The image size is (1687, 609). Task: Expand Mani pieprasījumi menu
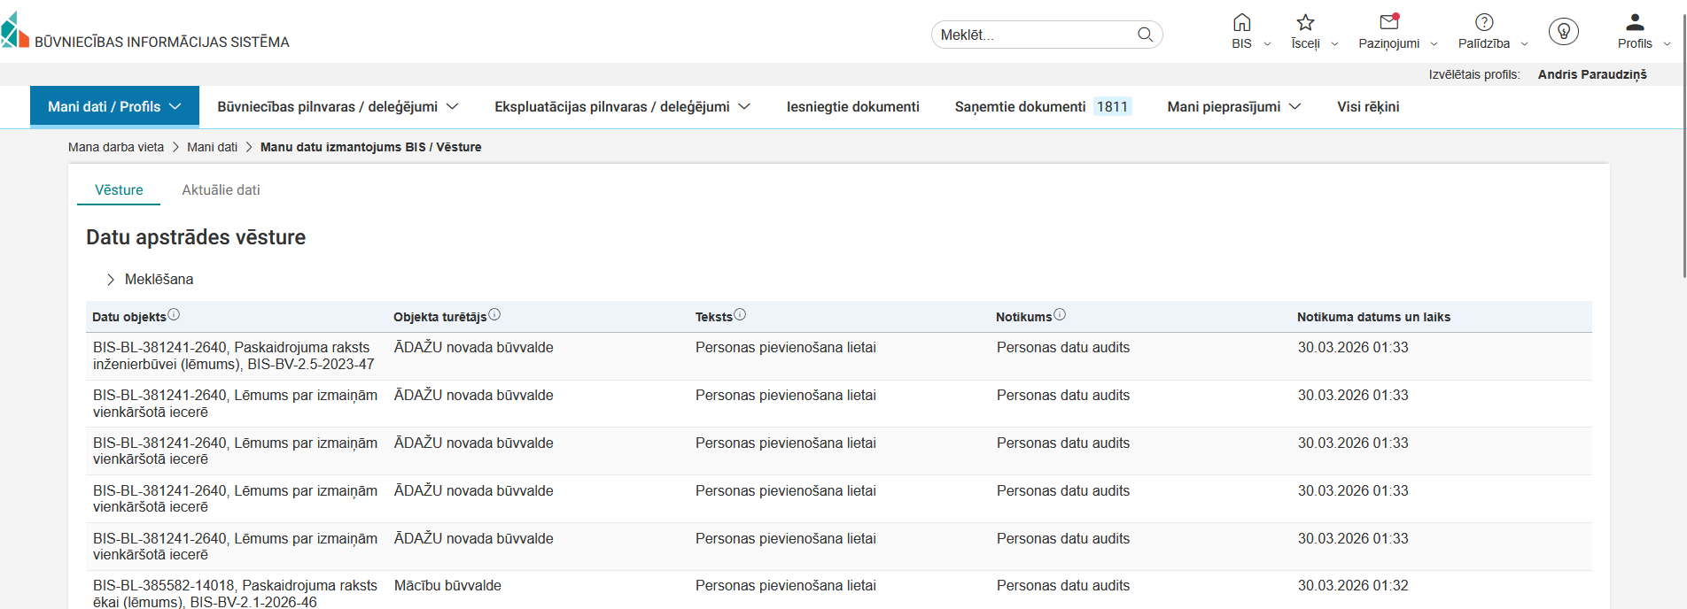(x=1233, y=107)
